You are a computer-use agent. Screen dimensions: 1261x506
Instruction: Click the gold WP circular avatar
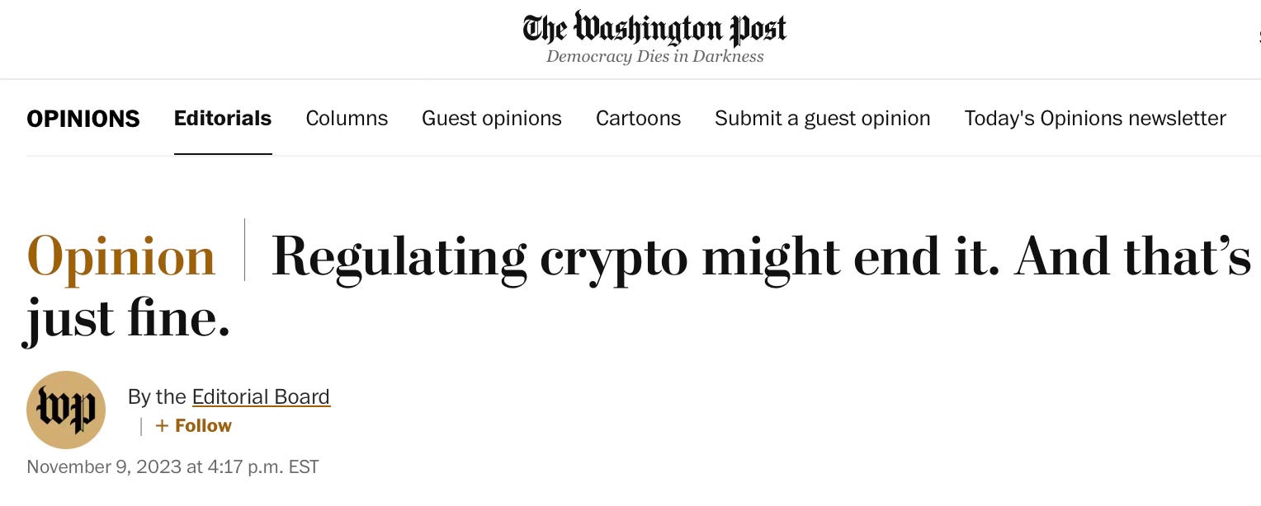[x=66, y=410]
